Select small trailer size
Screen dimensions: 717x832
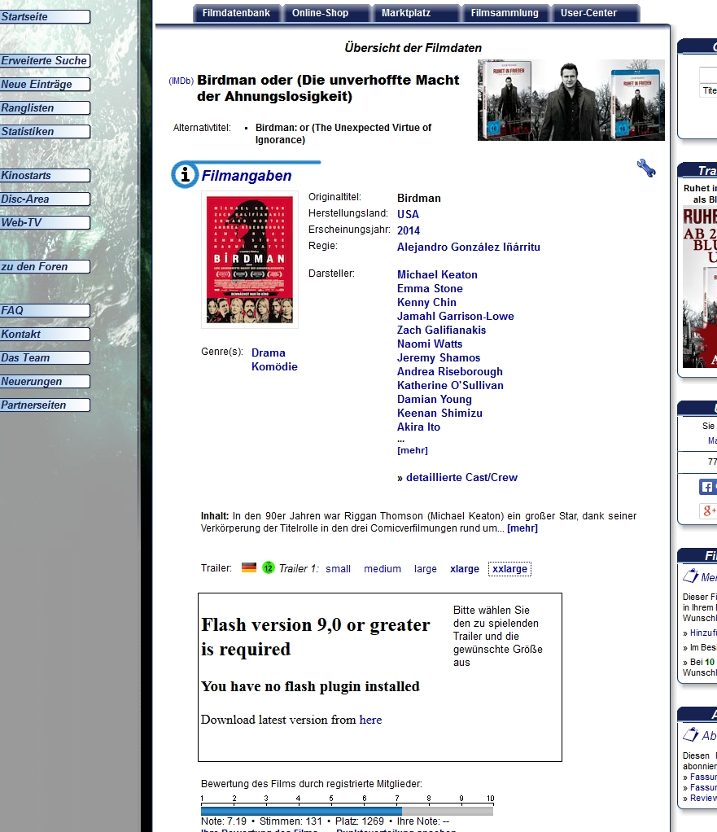click(338, 569)
